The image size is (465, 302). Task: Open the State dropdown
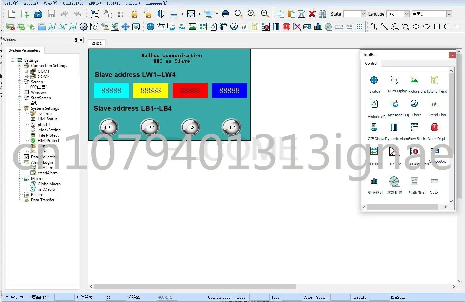click(363, 14)
